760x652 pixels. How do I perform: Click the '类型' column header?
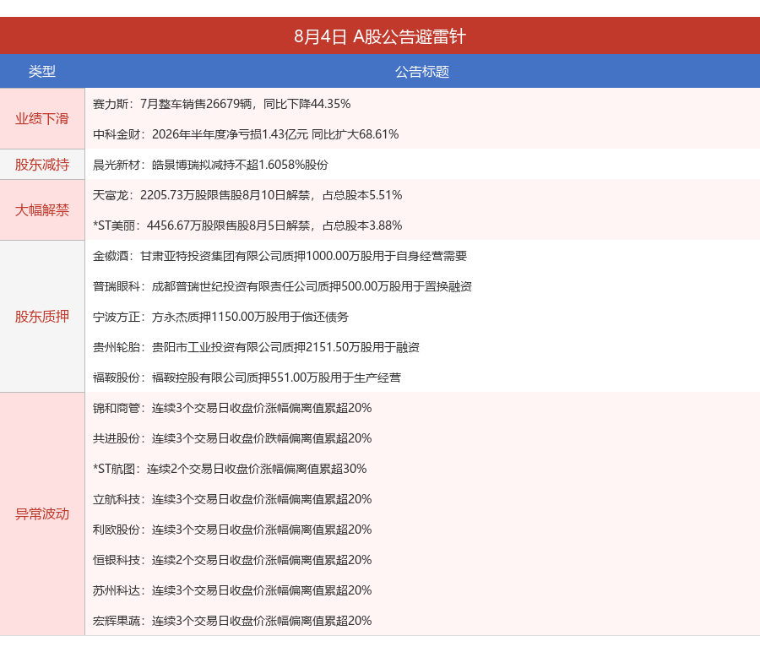pyautogui.click(x=42, y=71)
